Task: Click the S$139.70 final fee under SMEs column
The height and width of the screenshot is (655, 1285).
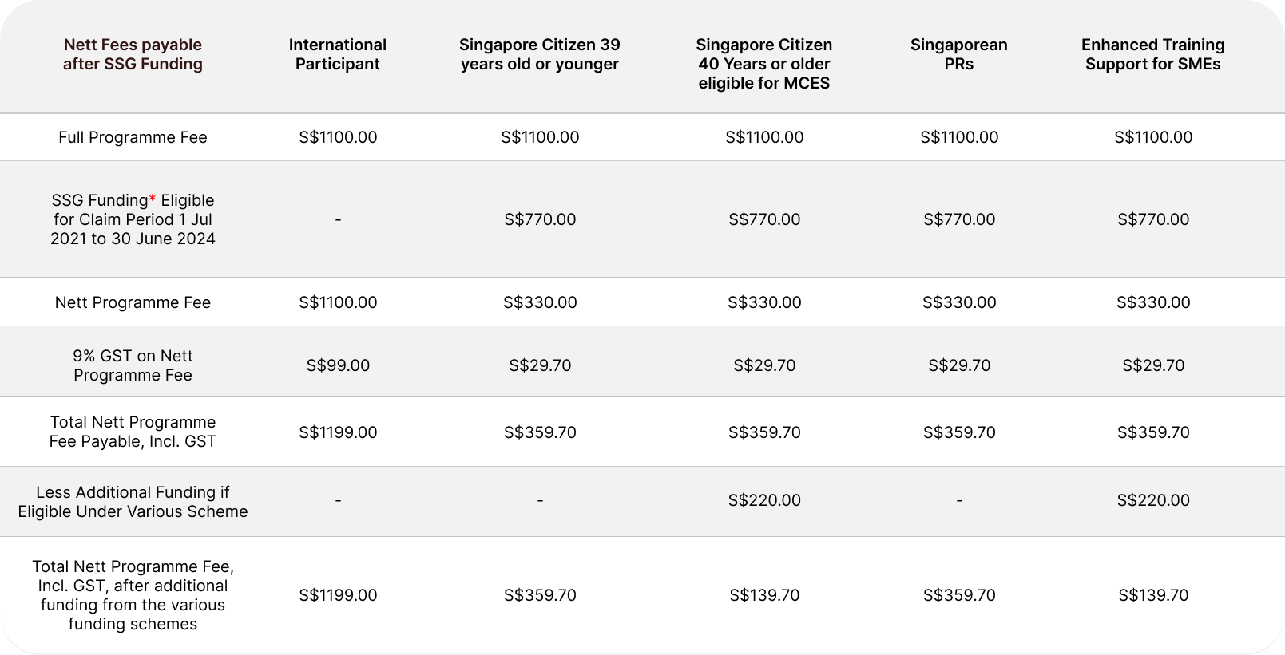Action: tap(1153, 595)
